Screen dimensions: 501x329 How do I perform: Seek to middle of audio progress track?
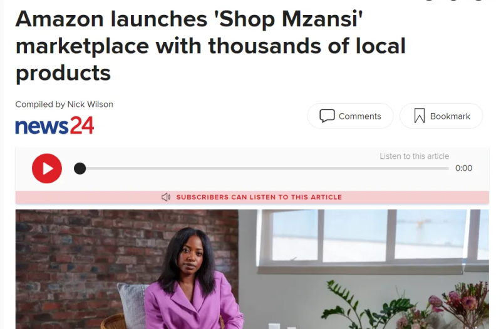[x=261, y=168]
